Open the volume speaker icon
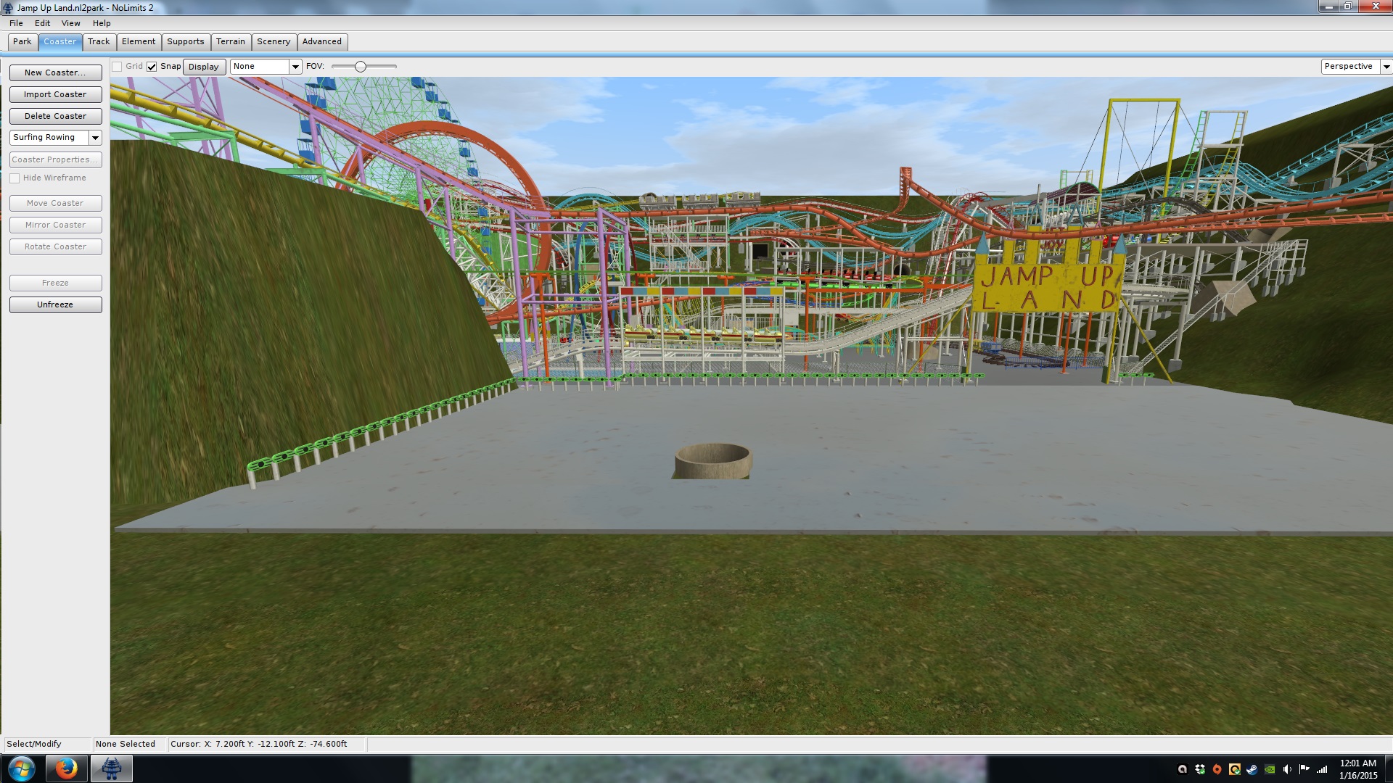 click(x=1287, y=769)
